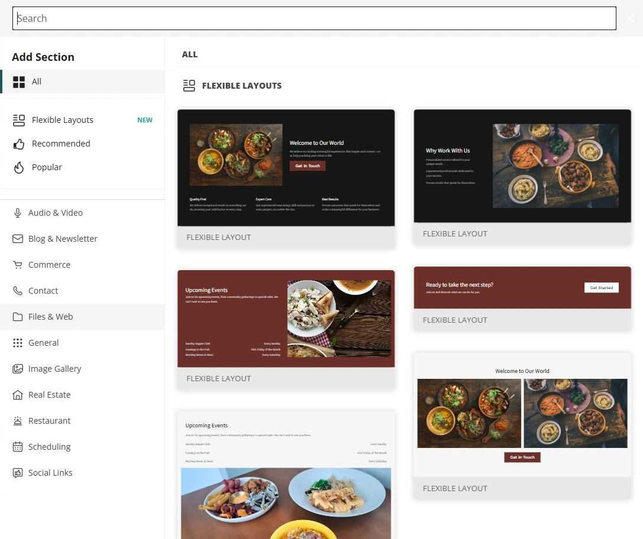The width and height of the screenshot is (643, 539).
Task: Click the Files & Web folder icon
Action: [18, 317]
